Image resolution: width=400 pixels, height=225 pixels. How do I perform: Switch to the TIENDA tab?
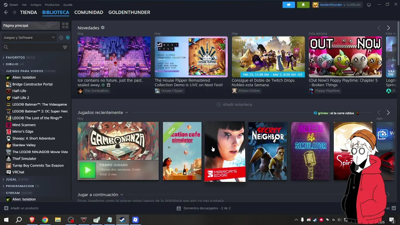(28, 12)
